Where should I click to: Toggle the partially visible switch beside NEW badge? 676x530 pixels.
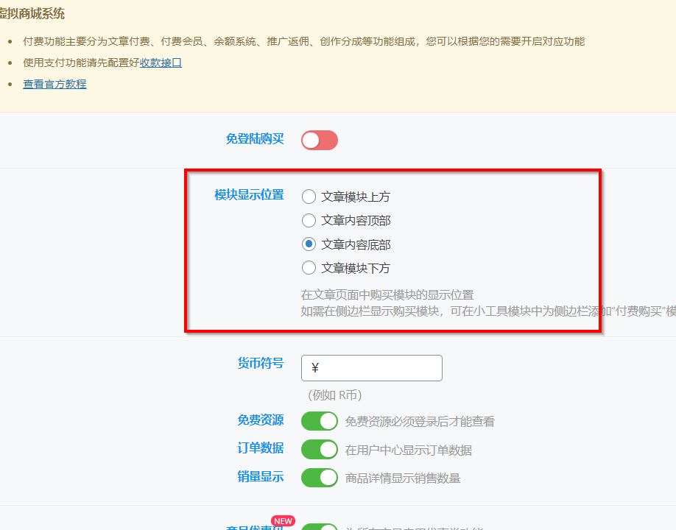[319, 527]
